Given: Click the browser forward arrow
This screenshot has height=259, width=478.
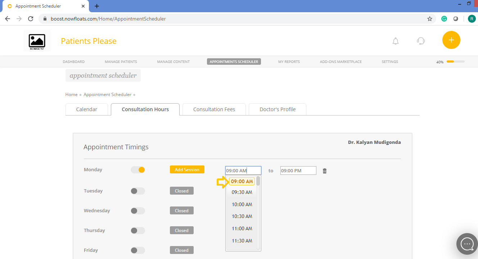Looking at the screenshot, I should (x=19, y=19).
